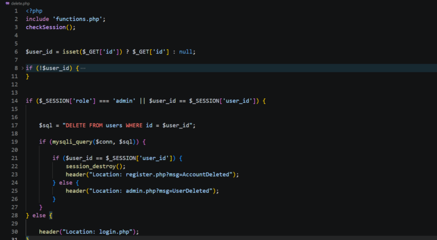
Task: Click the PHP file icon beside delete.php
Action: [x=7, y=3]
